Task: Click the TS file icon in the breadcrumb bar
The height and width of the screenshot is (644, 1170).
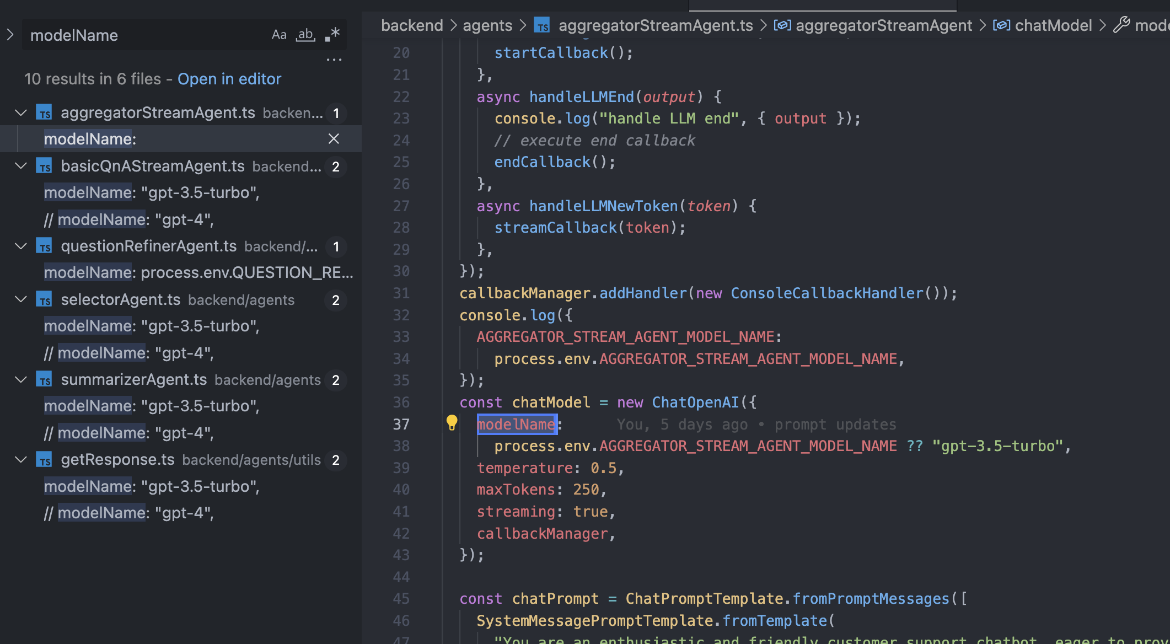Action: 542,25
